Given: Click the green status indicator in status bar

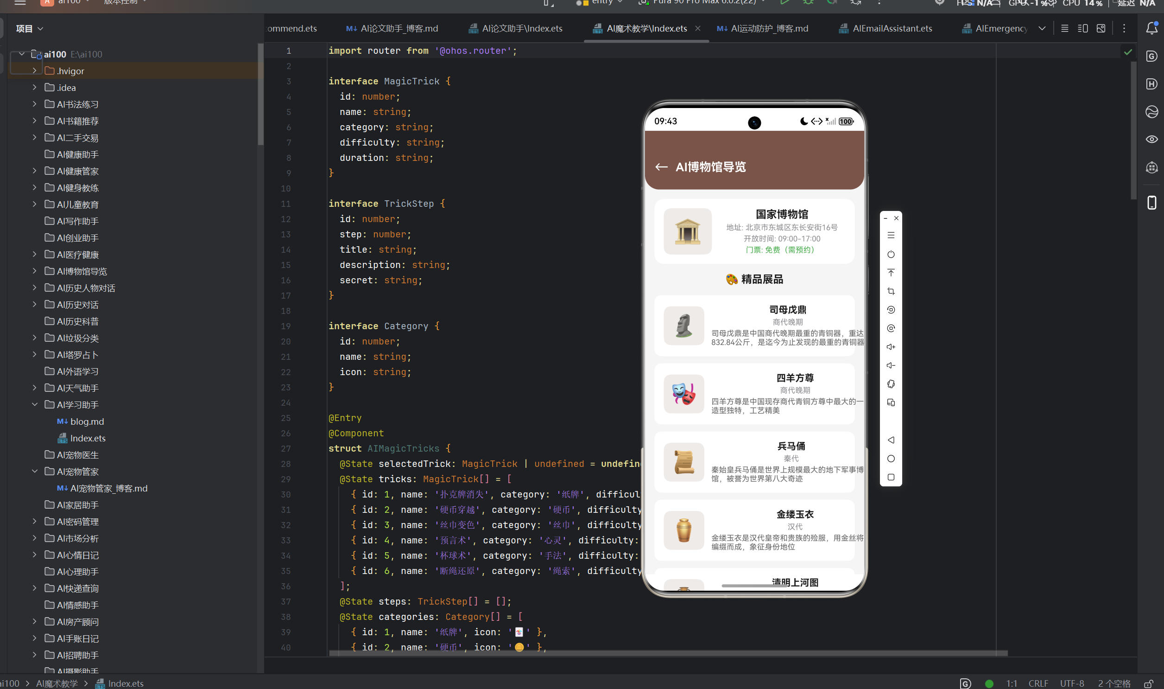Looking at the screenshot, I should click(989, 684).
